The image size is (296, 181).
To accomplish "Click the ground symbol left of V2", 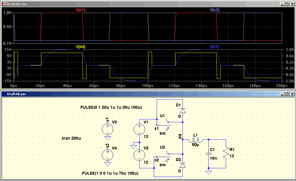I will [x=133, y=147].
